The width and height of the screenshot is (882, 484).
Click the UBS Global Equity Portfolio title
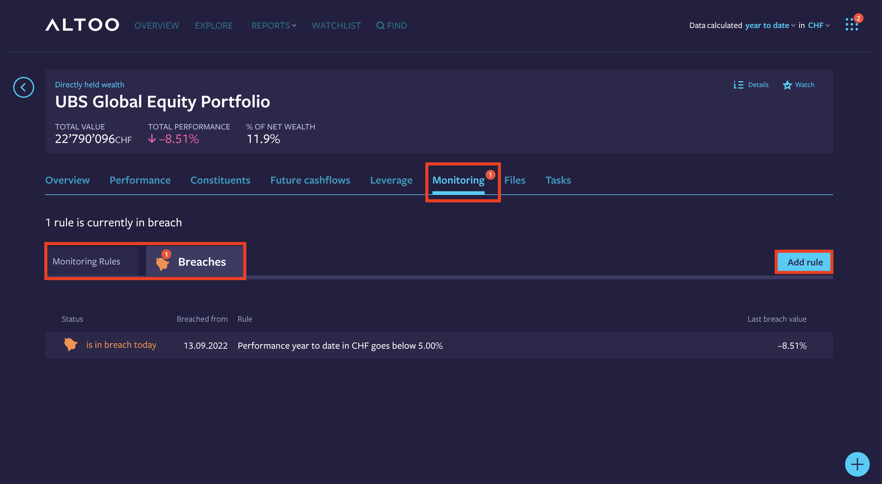coord(163,102)
